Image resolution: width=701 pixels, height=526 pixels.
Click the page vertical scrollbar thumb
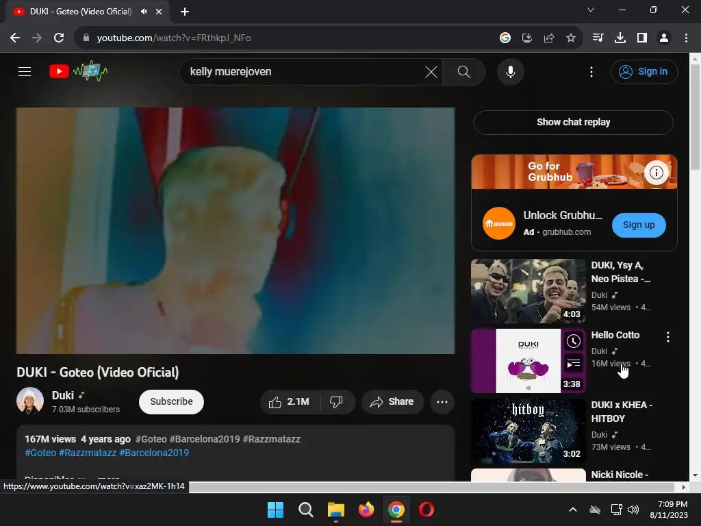pos(695,117)
